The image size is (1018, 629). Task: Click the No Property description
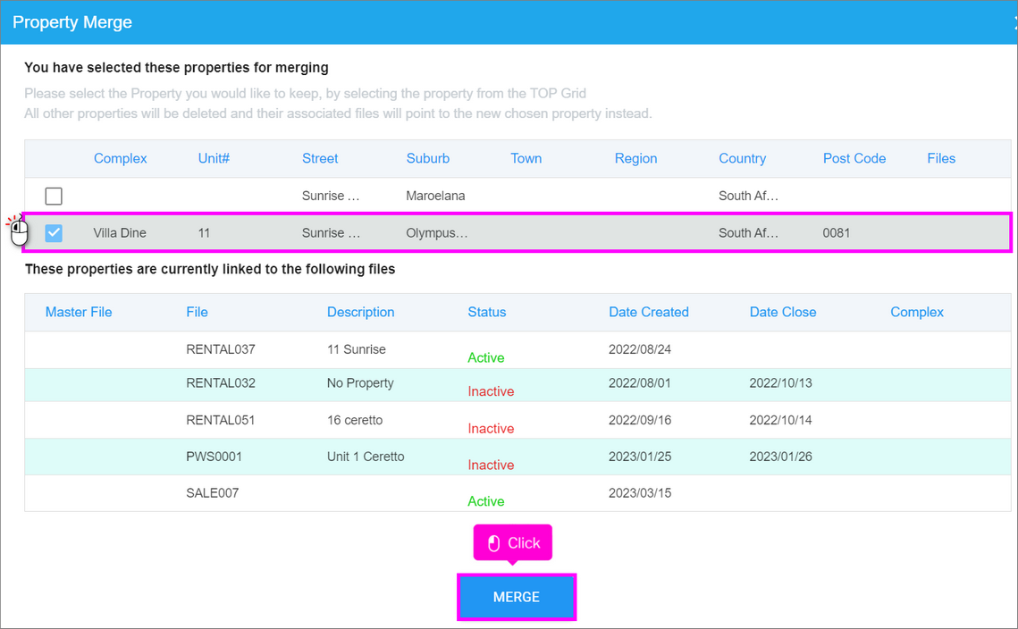click(360, 383)
